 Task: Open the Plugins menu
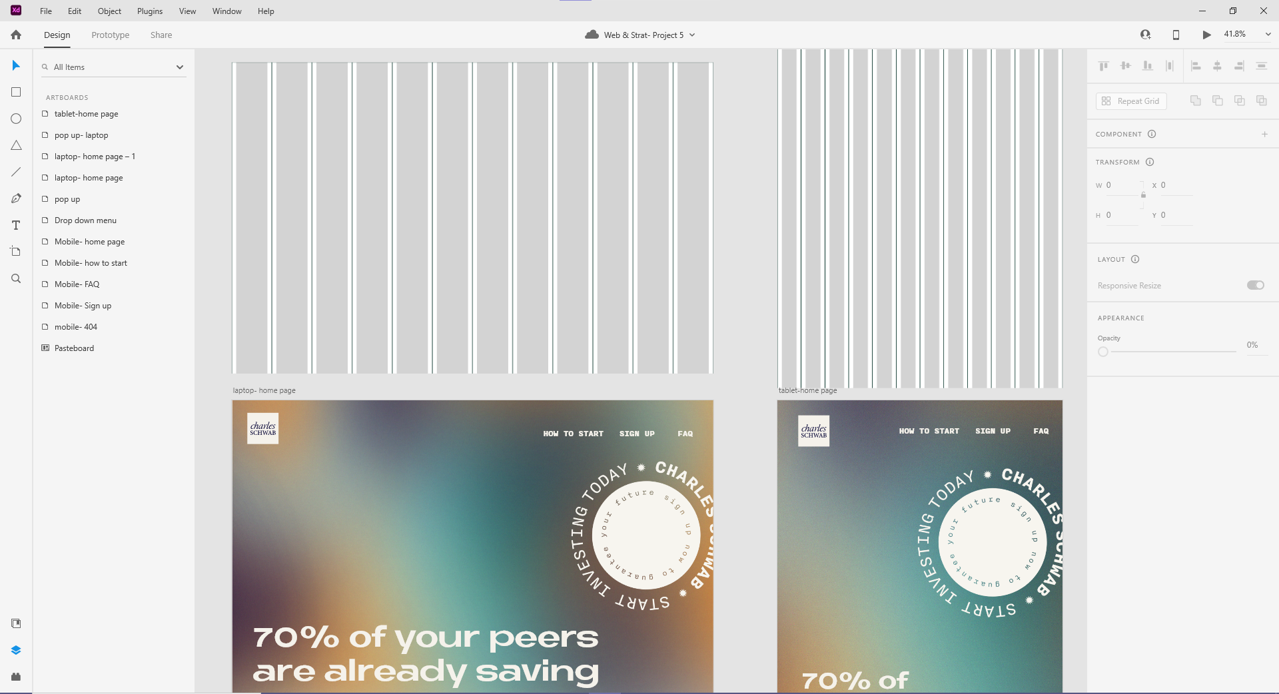150,11
